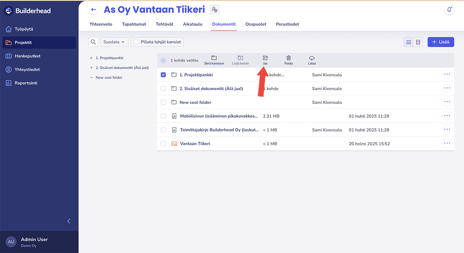This screenshot has width=464, height=253.
Task: Select the Vantaan Tiikeri image checkbox
Action: (x=163, y=144)
